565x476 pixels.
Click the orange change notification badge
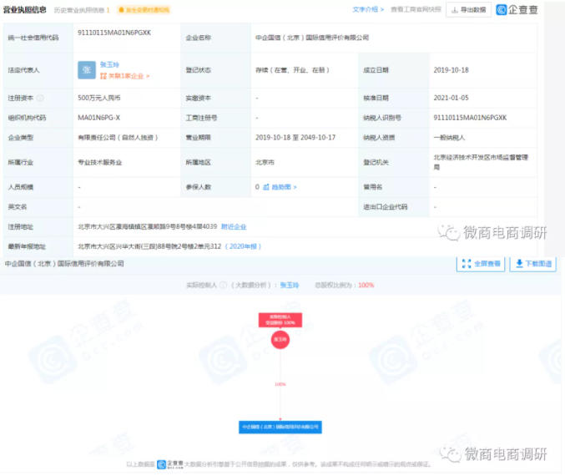click(144, 10)
